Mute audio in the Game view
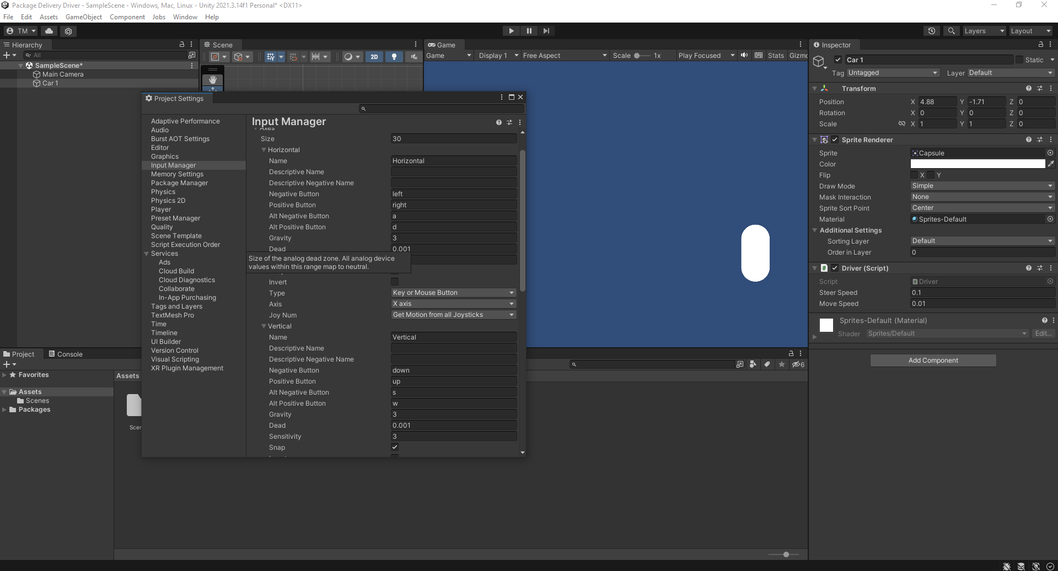Screen dimensions: 1058x571 point(744,55)
